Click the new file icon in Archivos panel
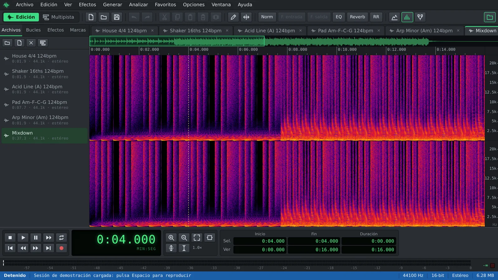This screenshot has width=498, height=280. point(19,43)
